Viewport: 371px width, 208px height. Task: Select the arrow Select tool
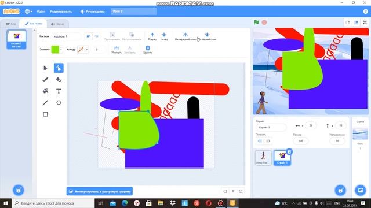[x=45, y=68]
